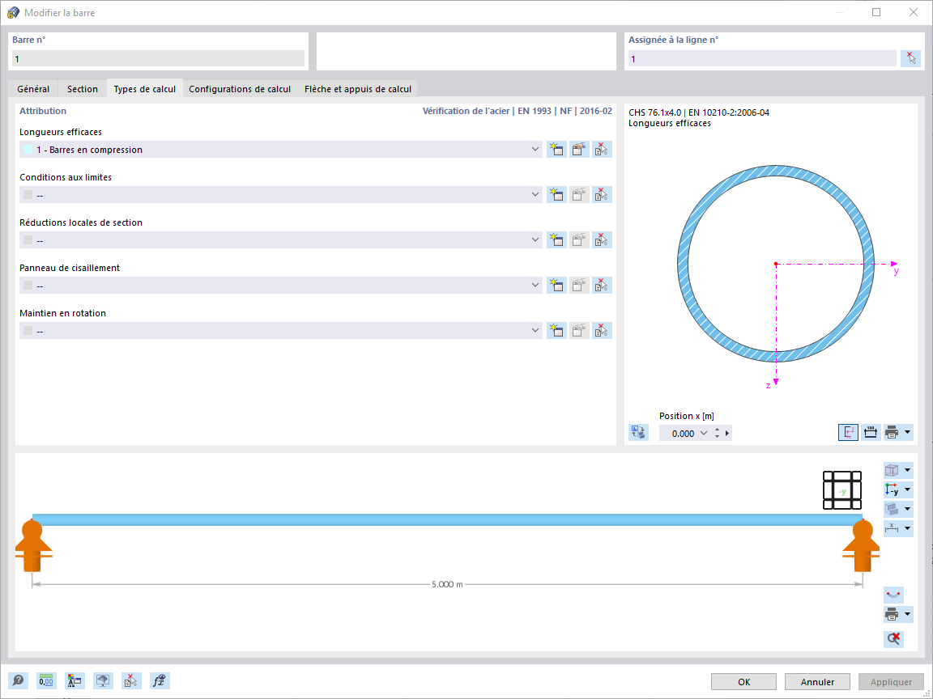Open Configurations de calcul tab

[240, 88]
